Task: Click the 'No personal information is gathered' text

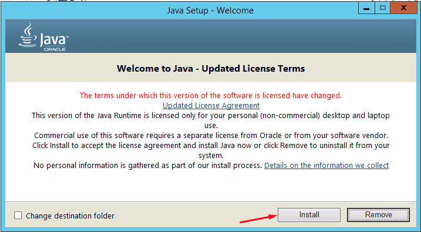Action: 147,166
